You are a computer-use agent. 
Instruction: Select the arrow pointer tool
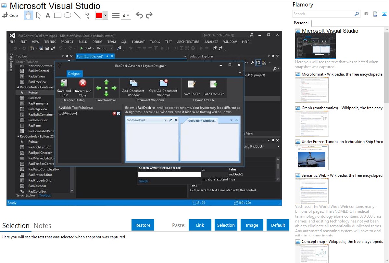coord(38,15)
